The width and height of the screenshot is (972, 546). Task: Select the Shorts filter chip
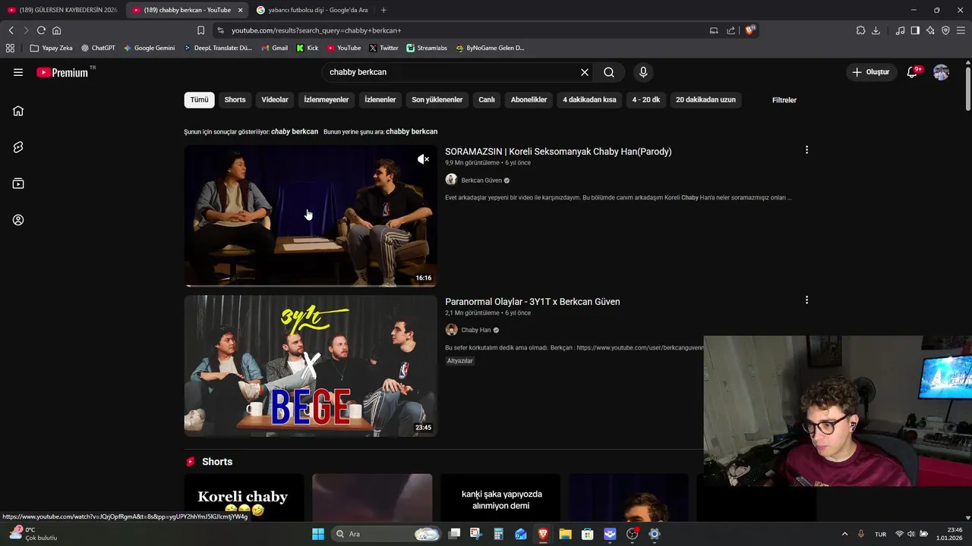pos(235,100)
